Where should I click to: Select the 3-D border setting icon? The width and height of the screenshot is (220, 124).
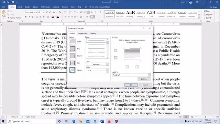coord(73,63)
